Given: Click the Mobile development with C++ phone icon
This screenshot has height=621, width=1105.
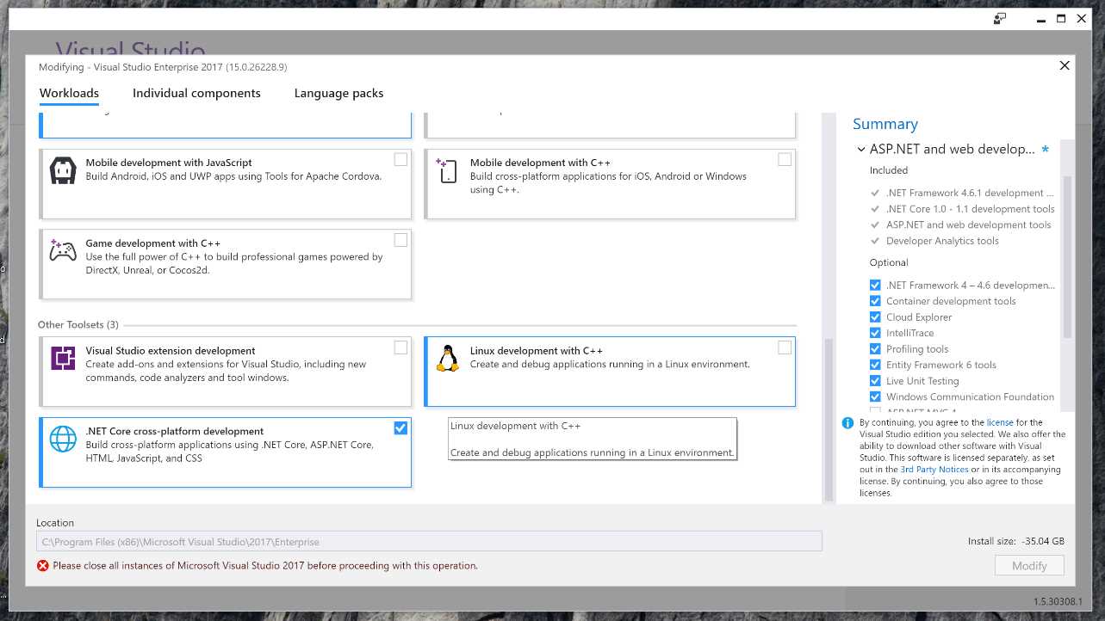Looking at the screenshot, I should [x=446, y=171].
